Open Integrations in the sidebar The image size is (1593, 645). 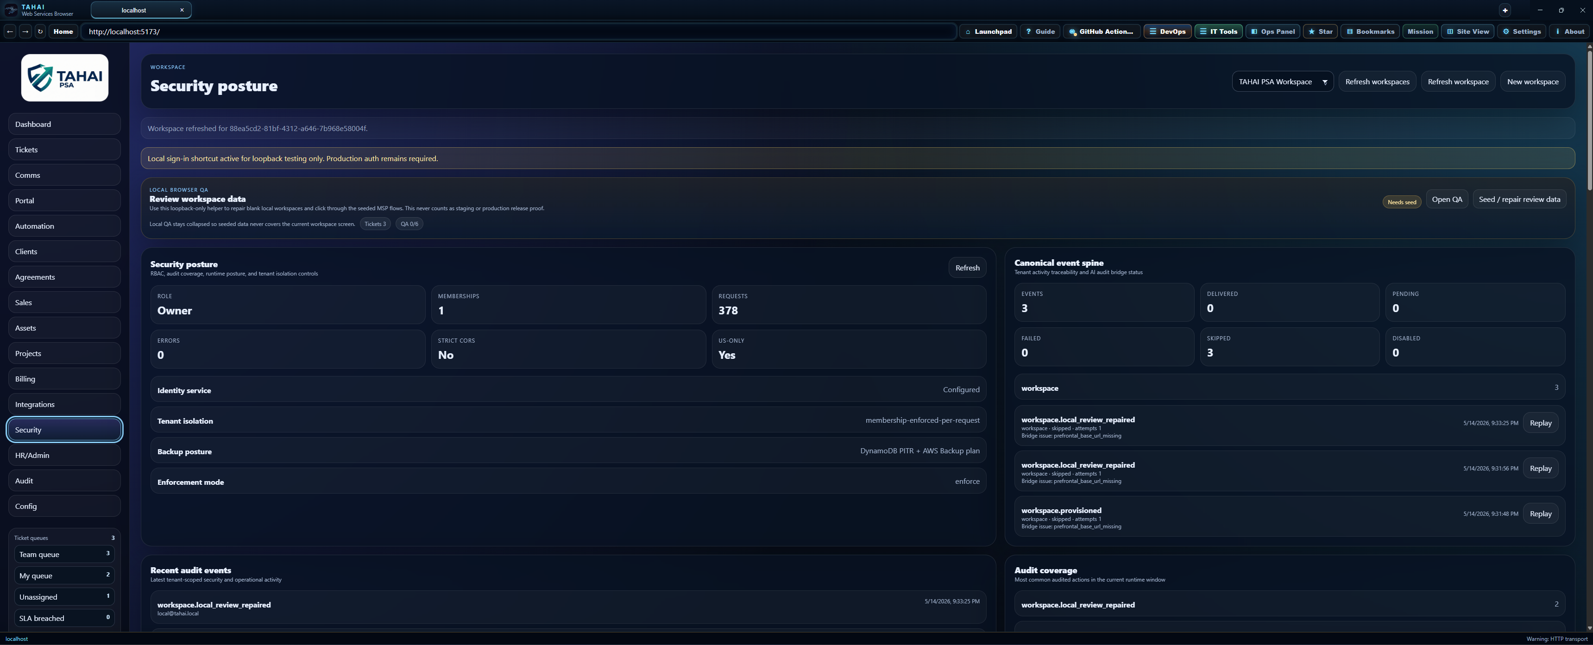(64, 404)
